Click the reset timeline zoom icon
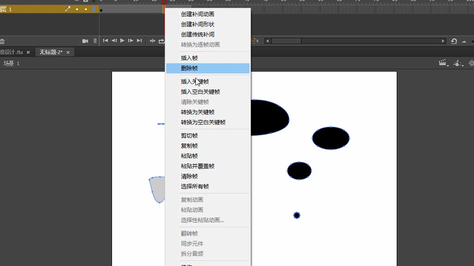Viewport: 474px width, 266px height. pos(454,41)
